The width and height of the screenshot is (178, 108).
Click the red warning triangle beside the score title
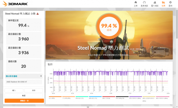click(38, 14)
